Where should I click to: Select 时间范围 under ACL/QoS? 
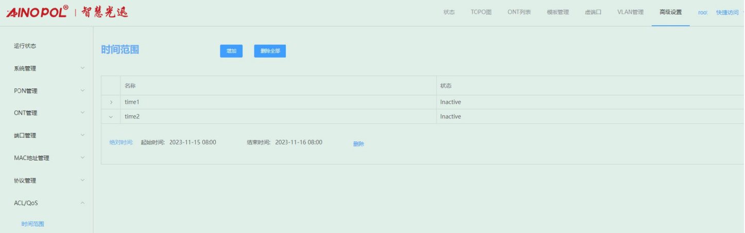pyautogui.click(x=33, y=224)
